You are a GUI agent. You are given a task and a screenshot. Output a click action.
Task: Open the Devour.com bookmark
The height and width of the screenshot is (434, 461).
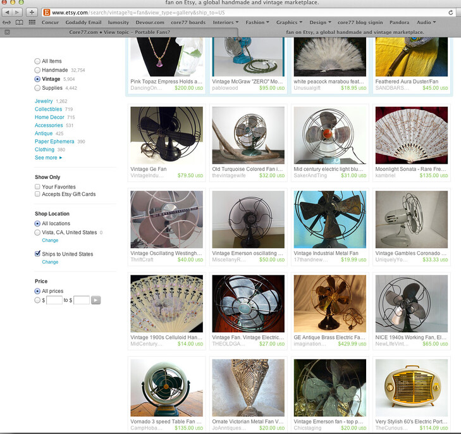[150, 22]
